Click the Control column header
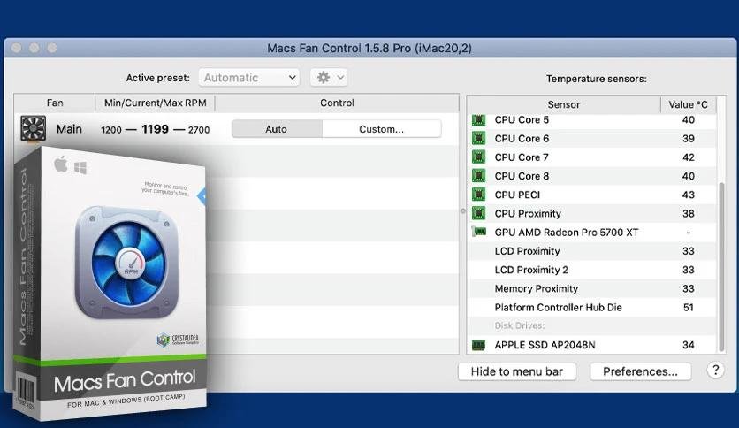This screenshot has height=428, width=739. (x=337, y=103)
